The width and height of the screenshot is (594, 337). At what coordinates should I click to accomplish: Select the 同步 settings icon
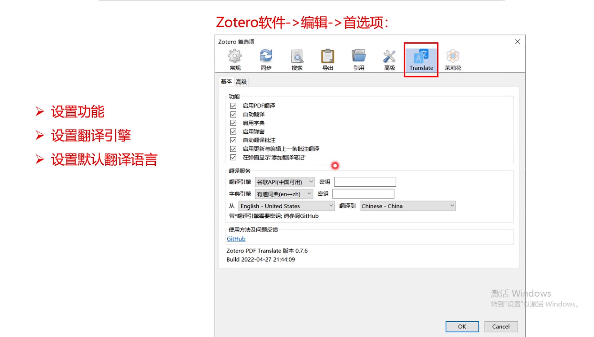click(x=266, y=59)
